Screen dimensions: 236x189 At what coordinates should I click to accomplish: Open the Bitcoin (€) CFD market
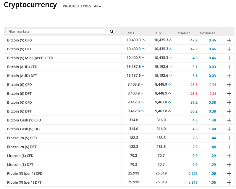click(x=20, y=102)
